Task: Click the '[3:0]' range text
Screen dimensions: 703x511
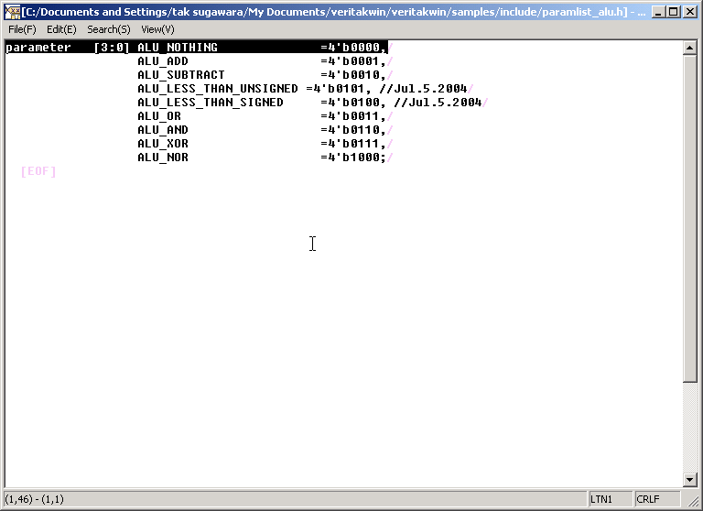Action: [x=112, y=48]
